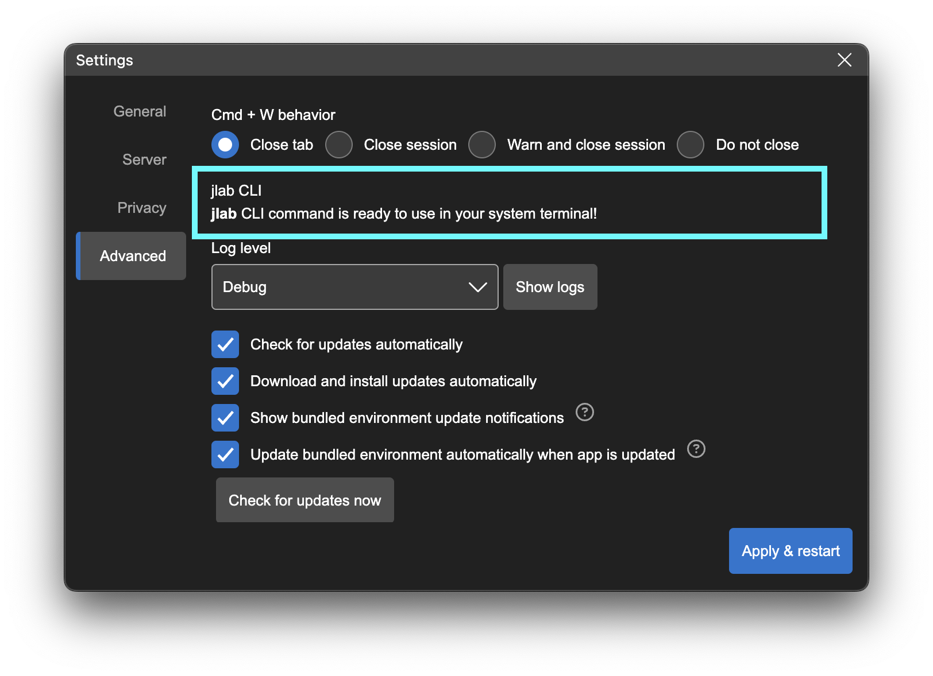This screenshot has height=676, width=933.
Task: Click the Cmd + W behavior label
Action: [x=273, y=115]
